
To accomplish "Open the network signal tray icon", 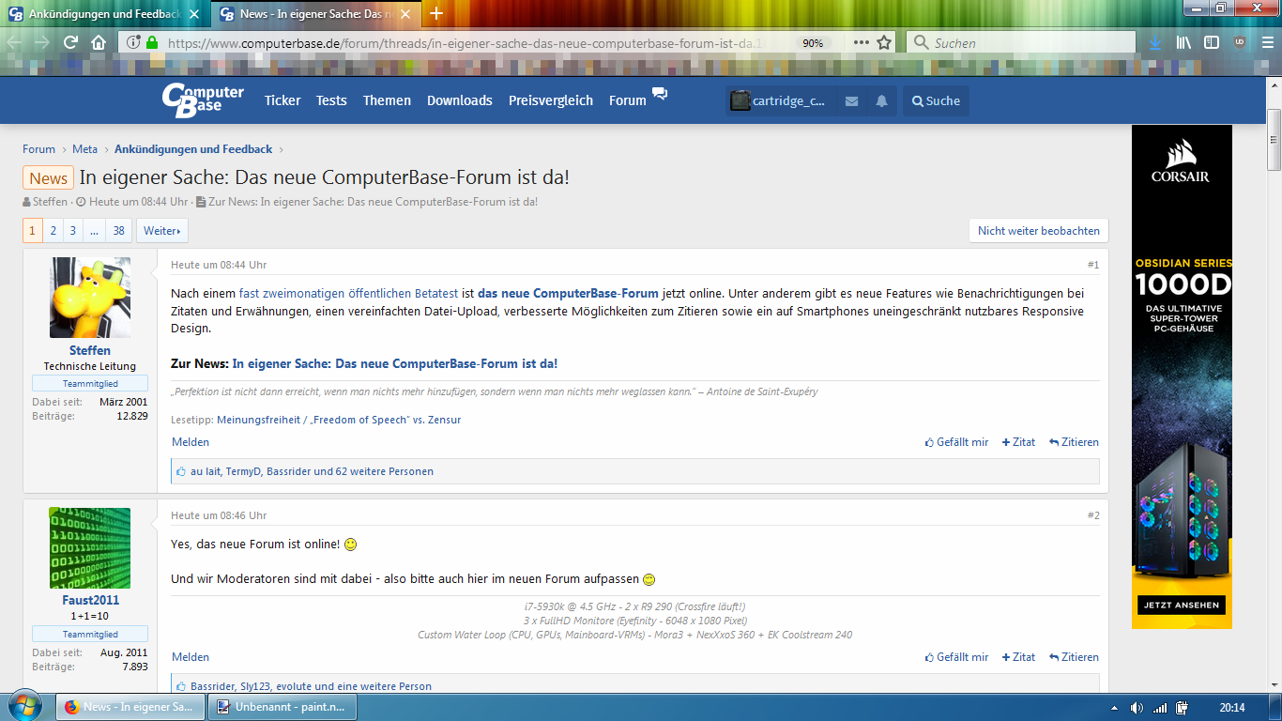I will point(1160,708).
